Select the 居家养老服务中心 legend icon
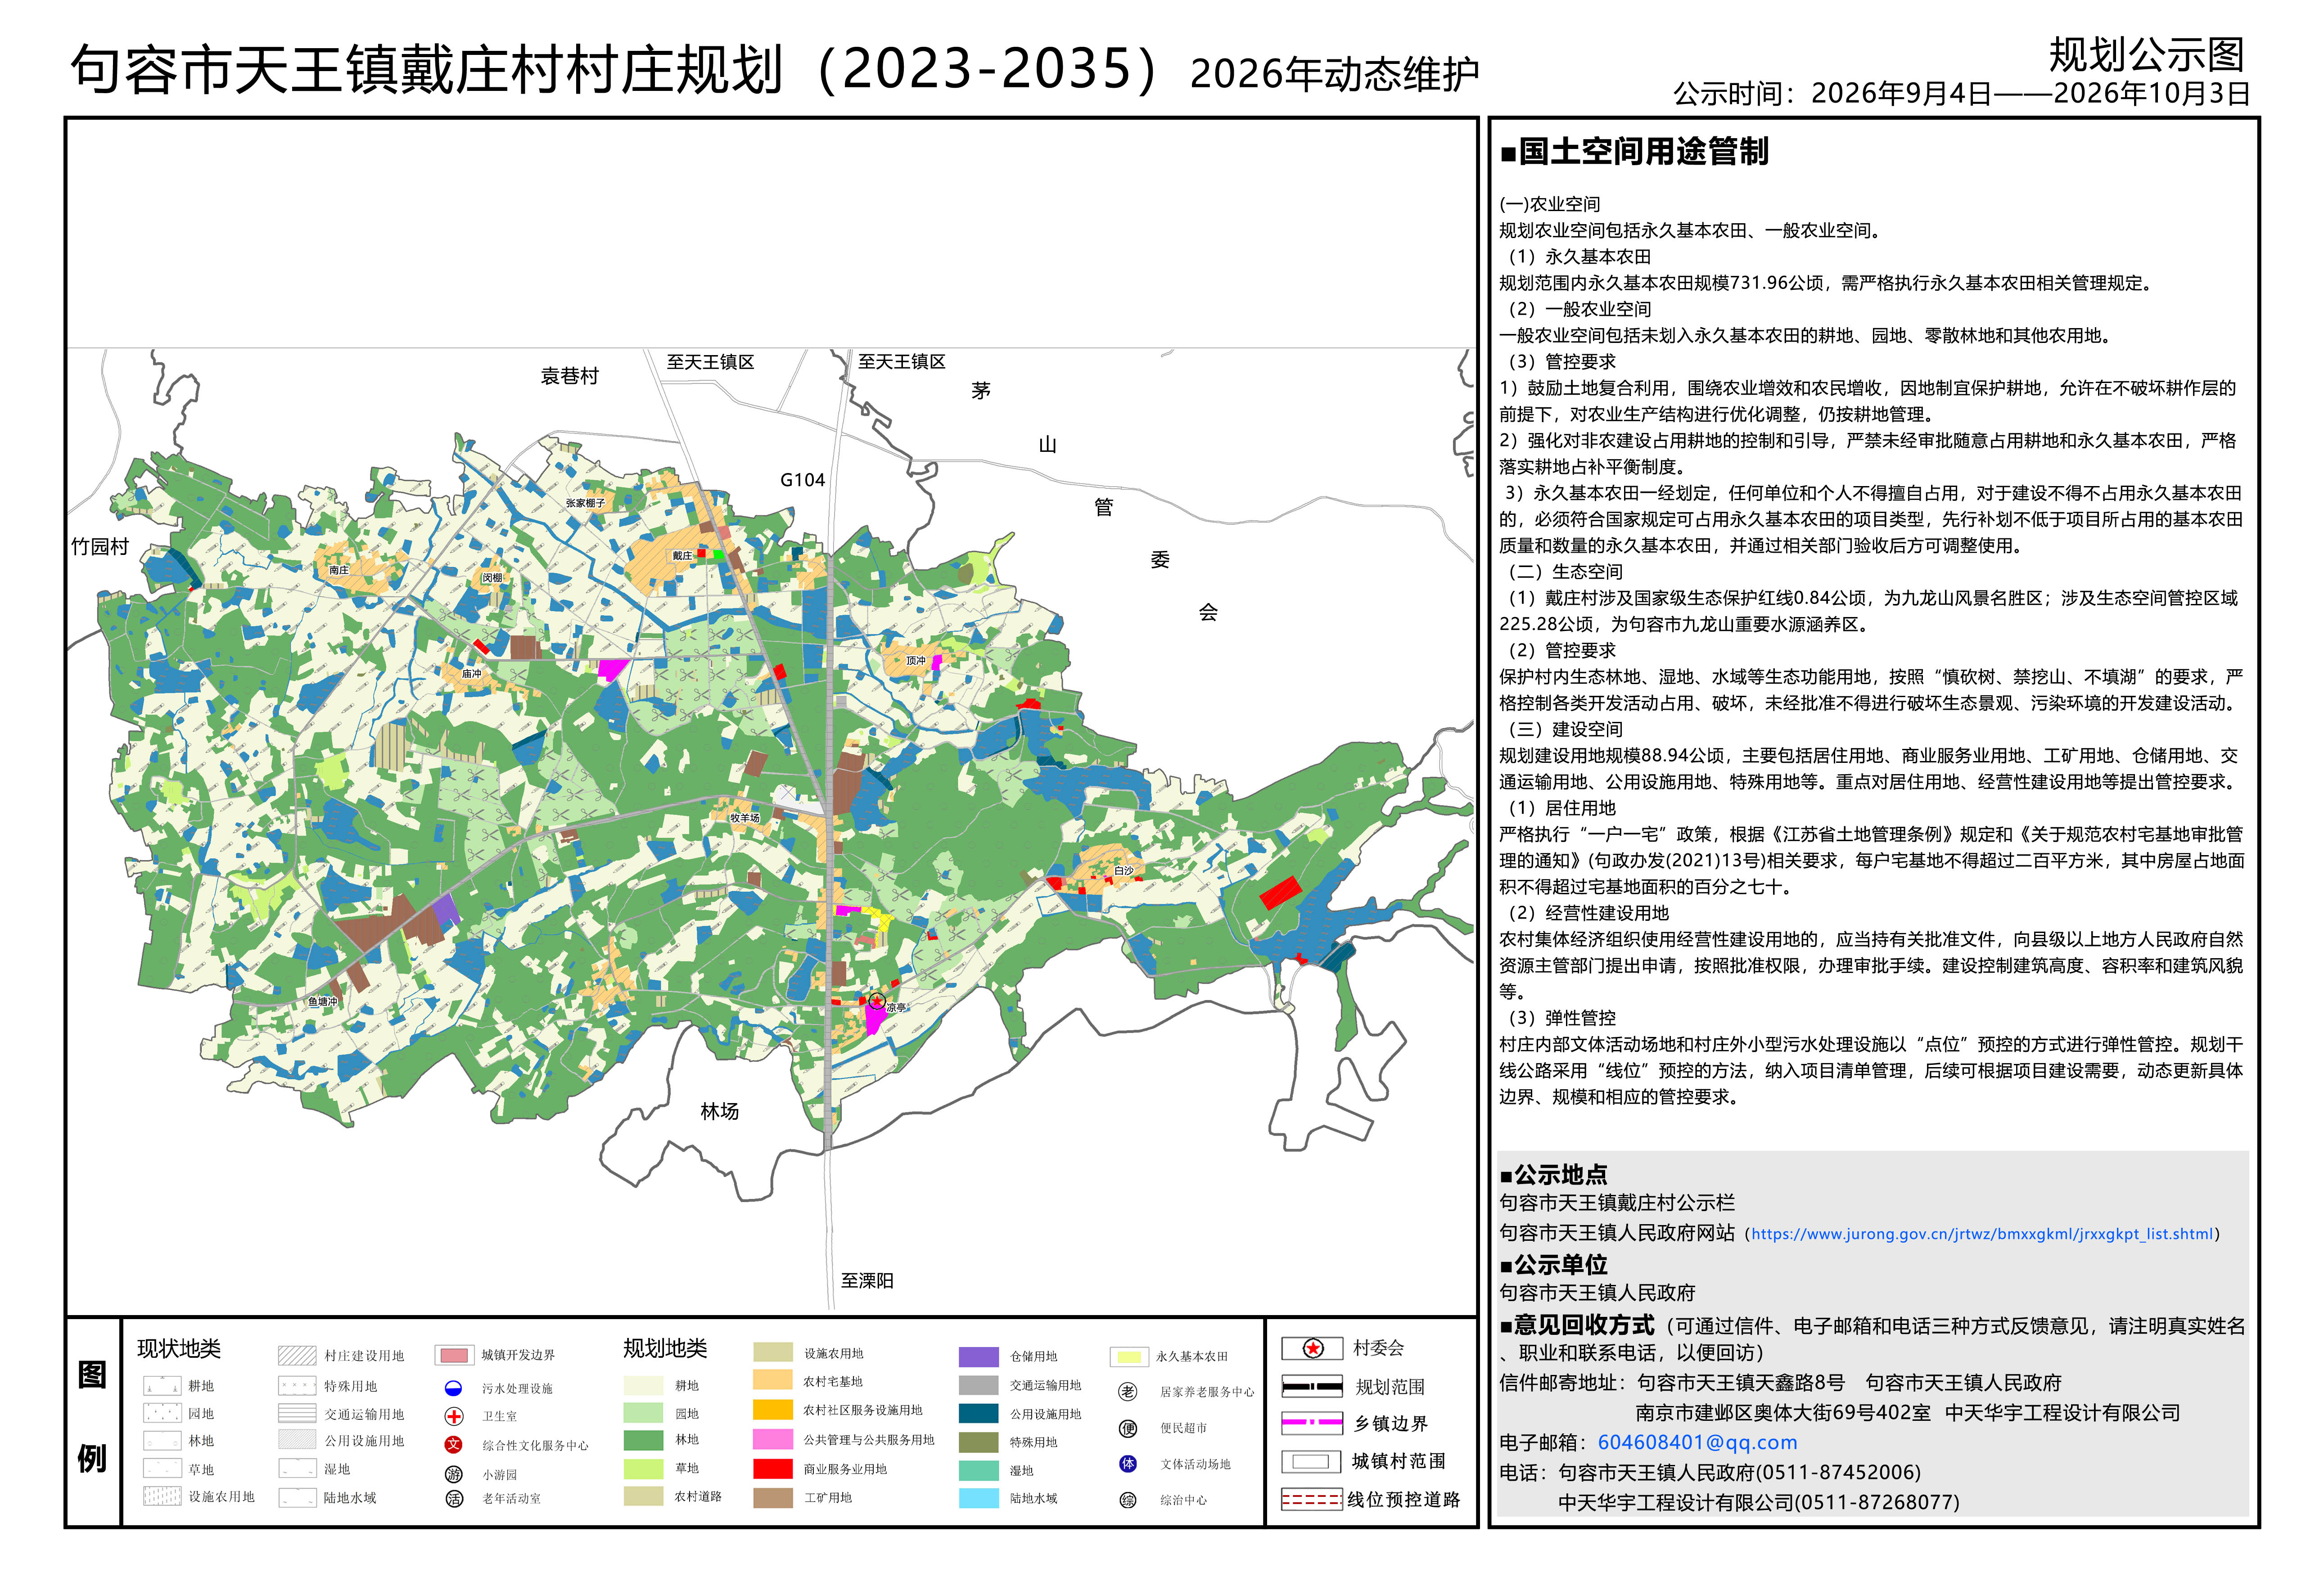 click(x=1128, y=1392)
